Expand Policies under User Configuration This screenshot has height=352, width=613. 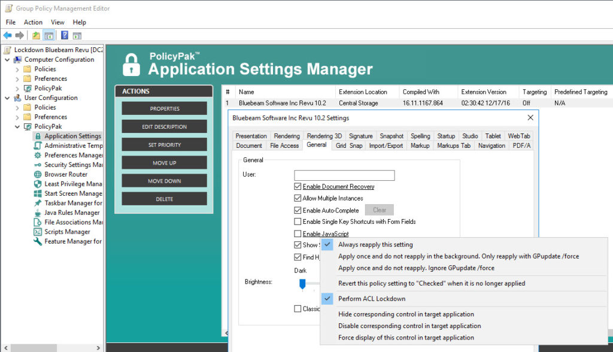pos(17,108)
